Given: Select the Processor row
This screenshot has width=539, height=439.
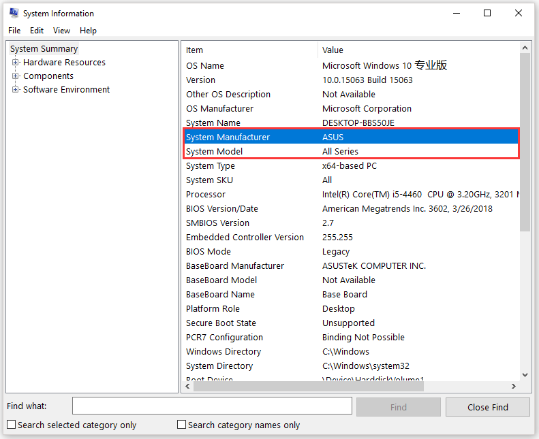Looking at the screenshot, I should click(x=351, y=195).
